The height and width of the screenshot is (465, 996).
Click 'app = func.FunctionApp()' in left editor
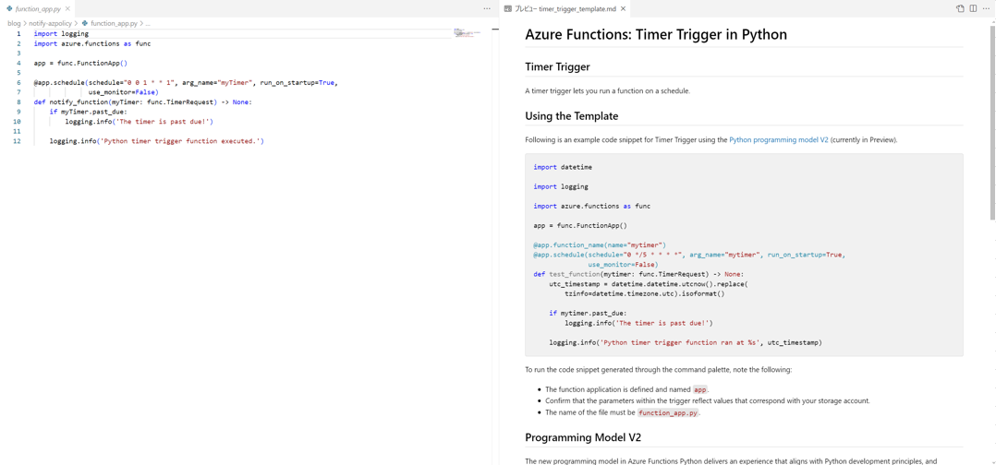coord(80,63)
